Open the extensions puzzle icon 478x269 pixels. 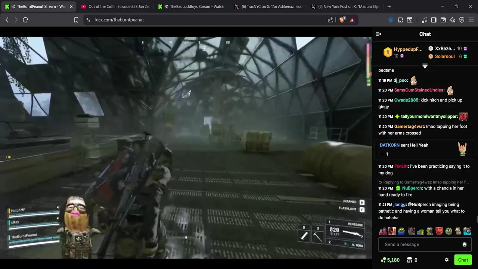tap(400, 20)
